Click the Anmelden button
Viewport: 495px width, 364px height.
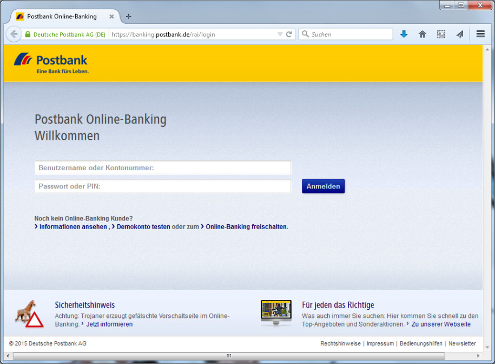coord(324,186)
